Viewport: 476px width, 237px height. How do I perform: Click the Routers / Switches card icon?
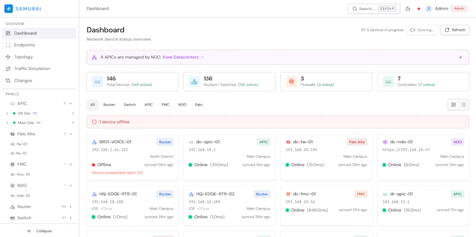click(x=195, y=81)
